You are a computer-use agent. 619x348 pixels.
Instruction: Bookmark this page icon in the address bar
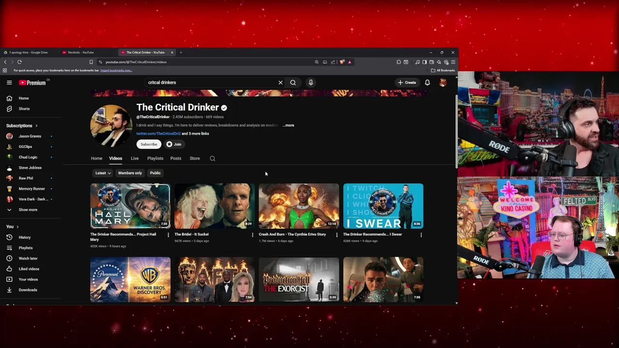(91, 62)
